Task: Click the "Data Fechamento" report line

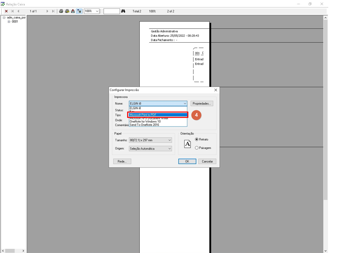Action: pyautogui.click(x=164, y=40)
